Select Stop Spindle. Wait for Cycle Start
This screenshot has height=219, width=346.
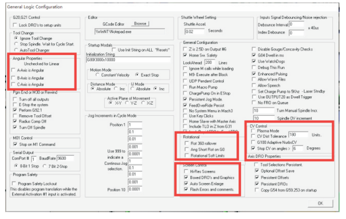point(16,44)
